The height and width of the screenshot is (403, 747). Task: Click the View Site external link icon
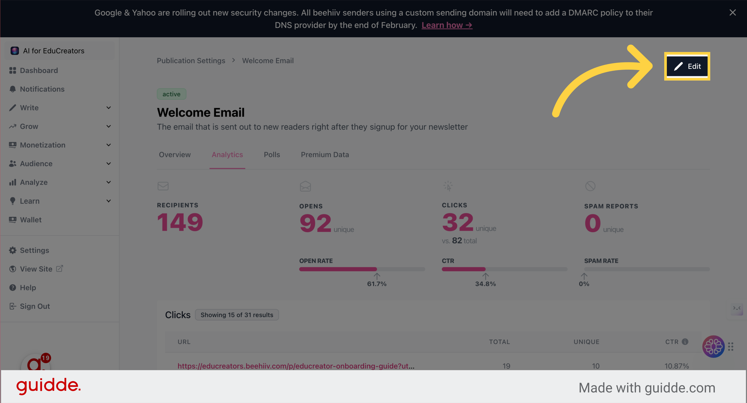59,269
